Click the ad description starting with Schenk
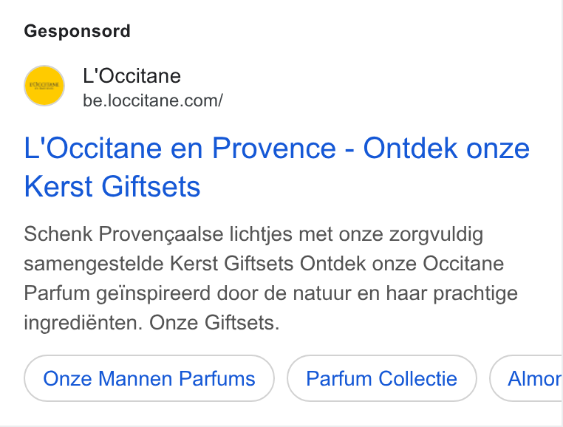The height and width of the screenshot is (427, 563). 271,279
